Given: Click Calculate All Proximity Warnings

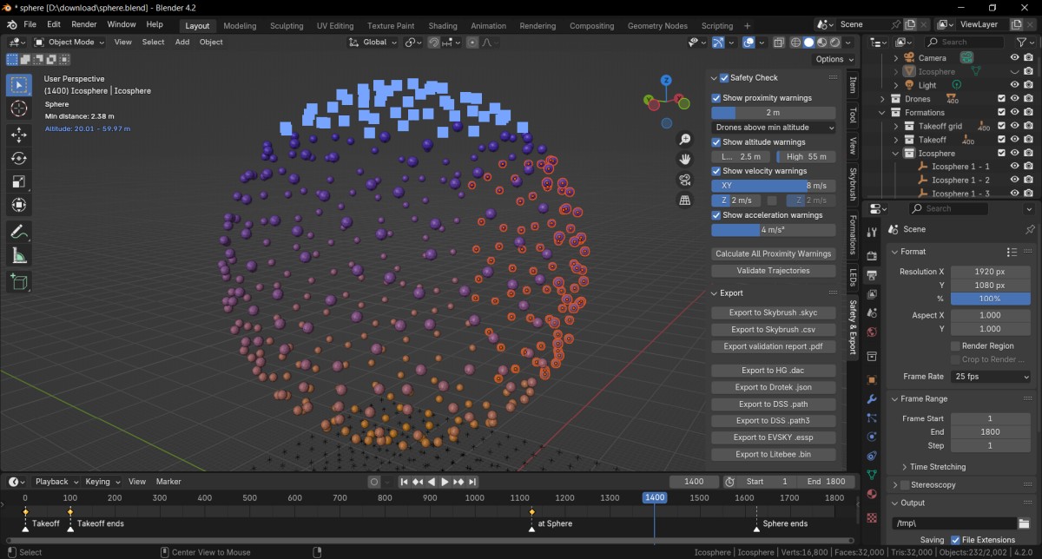Looking at the screenshot, I should tap(773, 253).
